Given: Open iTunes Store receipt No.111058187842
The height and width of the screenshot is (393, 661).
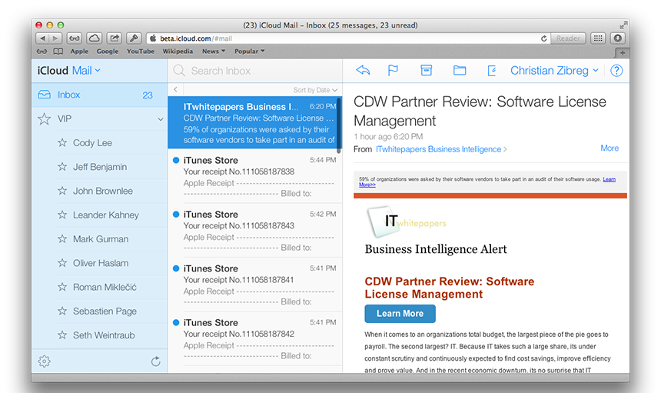Looking at the screenshot, I should pyautogui.click(x=255, y=338).
